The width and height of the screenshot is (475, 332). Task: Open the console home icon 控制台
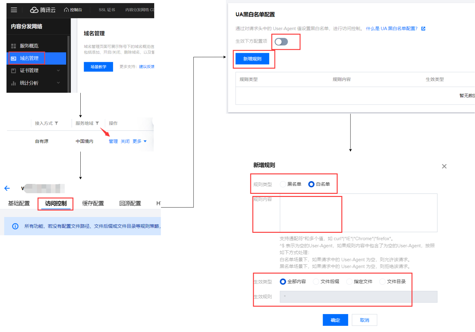73,10
